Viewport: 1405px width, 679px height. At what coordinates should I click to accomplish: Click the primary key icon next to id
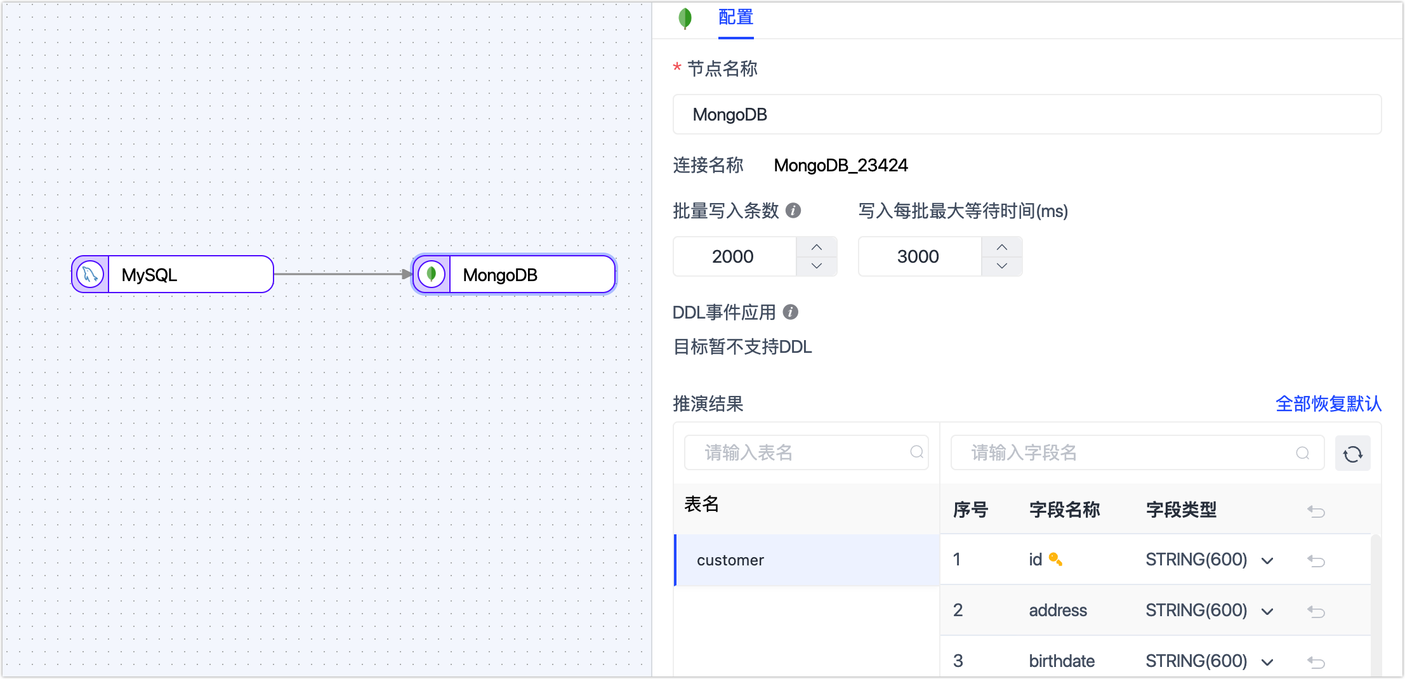tap(1055, 559)
